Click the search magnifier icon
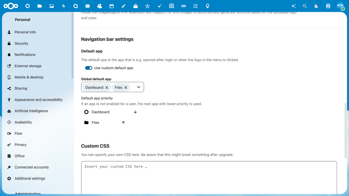 coord(305,6)
